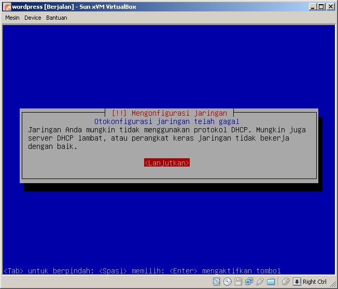Click the floppy disk status icon
This screenshot has width=338, height=289.
point(238,281)
